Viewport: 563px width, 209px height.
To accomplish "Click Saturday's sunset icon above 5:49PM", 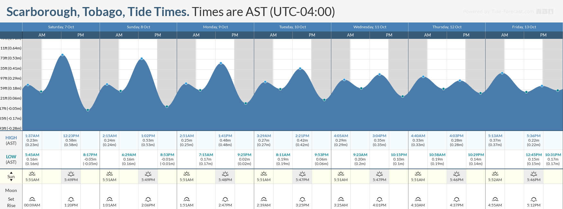I will (71, 174).
